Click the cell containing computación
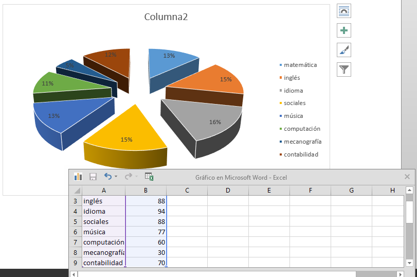The image size is (417, 277). pyautogui.click(x=104, y=243)
